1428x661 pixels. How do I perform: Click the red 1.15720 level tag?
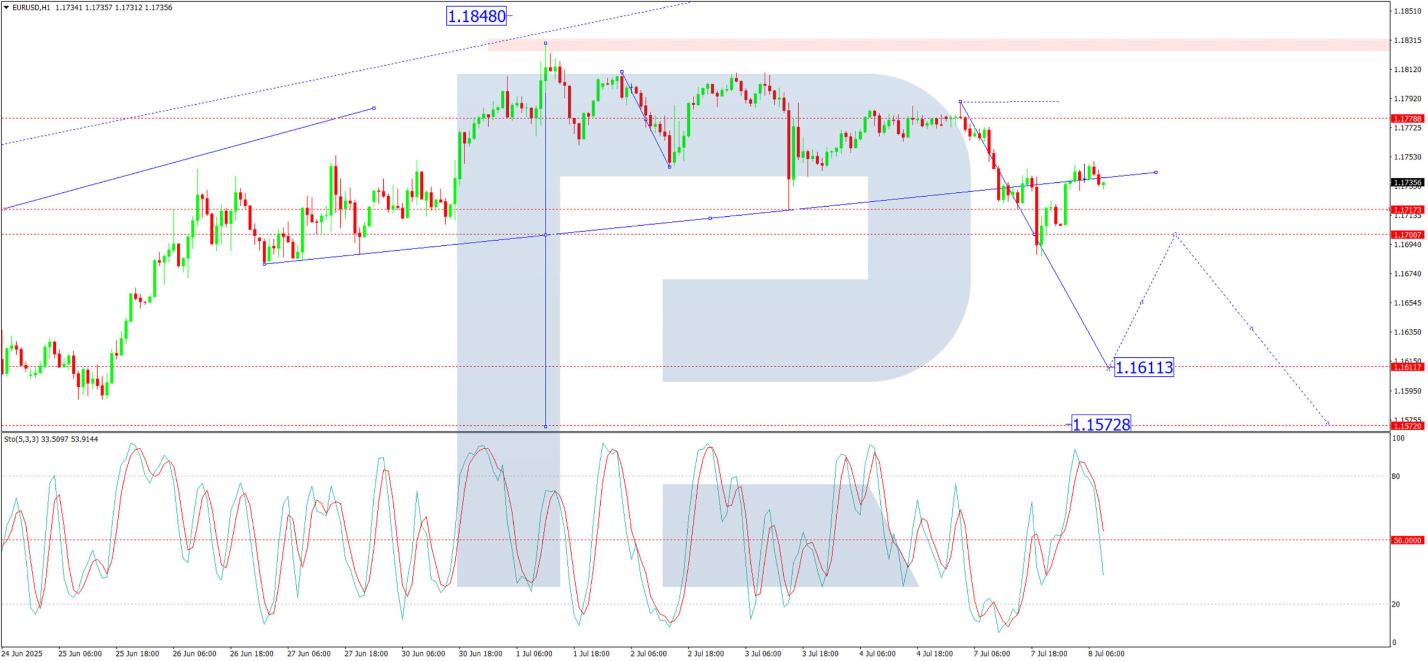(1407, 426)
